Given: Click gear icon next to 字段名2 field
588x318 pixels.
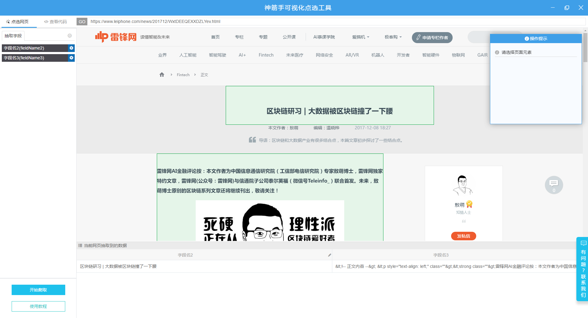Looking at the screenshot, I should coord(71,48).
